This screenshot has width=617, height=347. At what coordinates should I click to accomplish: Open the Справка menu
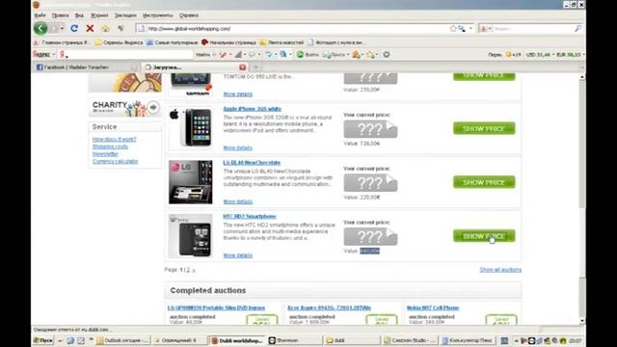189,15
